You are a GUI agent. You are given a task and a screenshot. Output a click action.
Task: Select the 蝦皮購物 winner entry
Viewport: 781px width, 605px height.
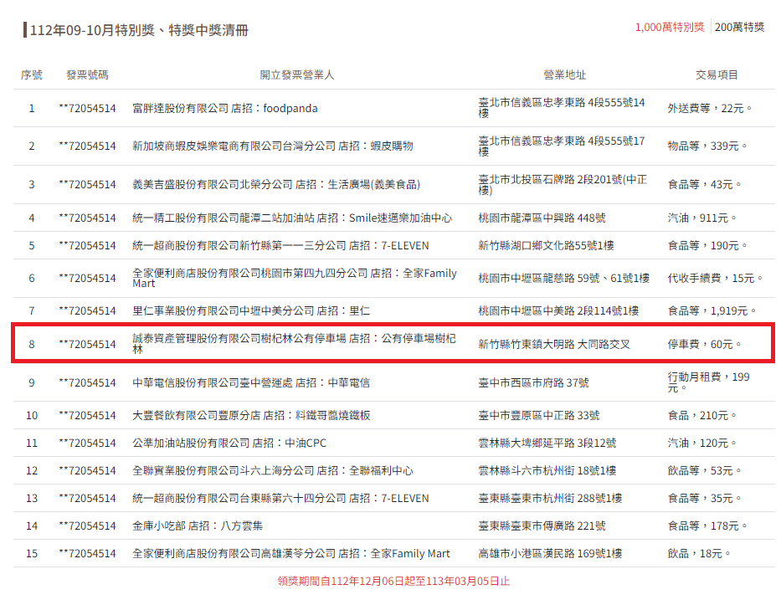pyautogui.click(x=251, y=145)
